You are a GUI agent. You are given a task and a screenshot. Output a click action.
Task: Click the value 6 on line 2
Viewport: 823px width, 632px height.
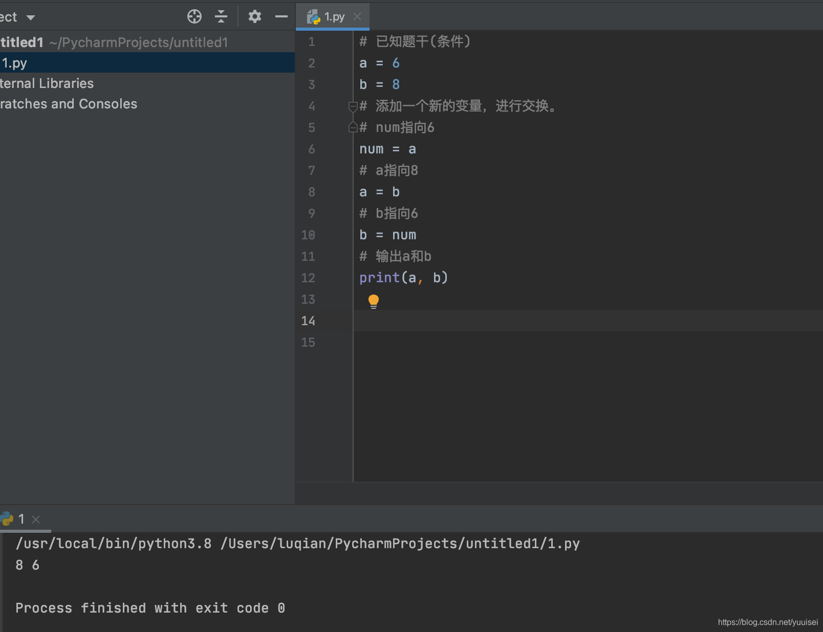coord(396,63)
